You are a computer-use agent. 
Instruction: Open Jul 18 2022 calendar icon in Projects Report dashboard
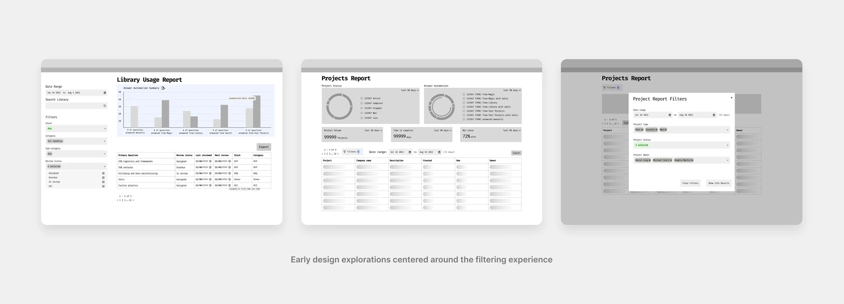click(x=410, y=152)
